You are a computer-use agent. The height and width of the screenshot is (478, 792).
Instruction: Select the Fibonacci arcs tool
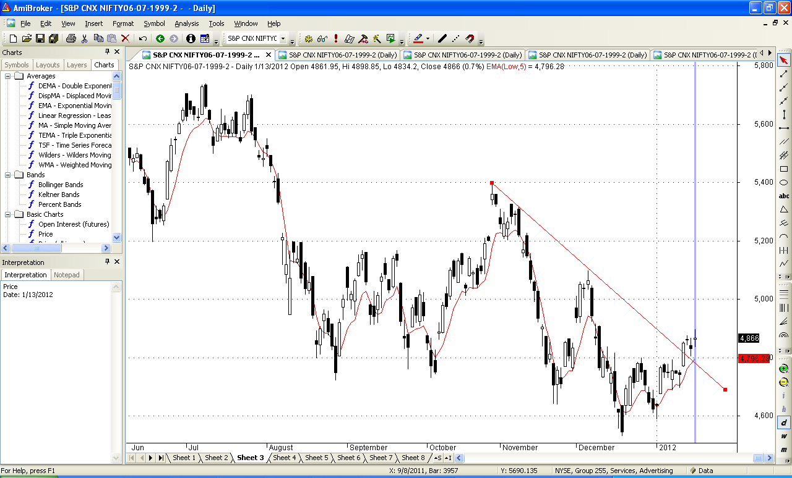click(x=784, y=335)
